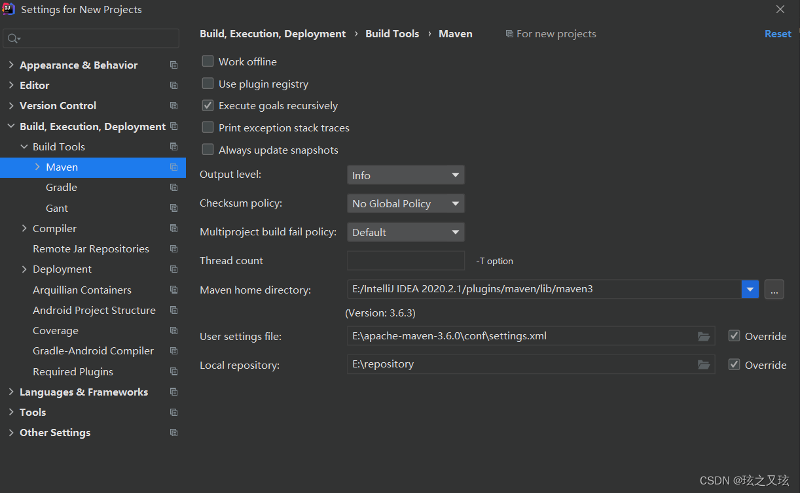The height and width of the screenshot is (493, 800).
Task: Click the folder icon in User settings file
Action: tap(704, 336)
